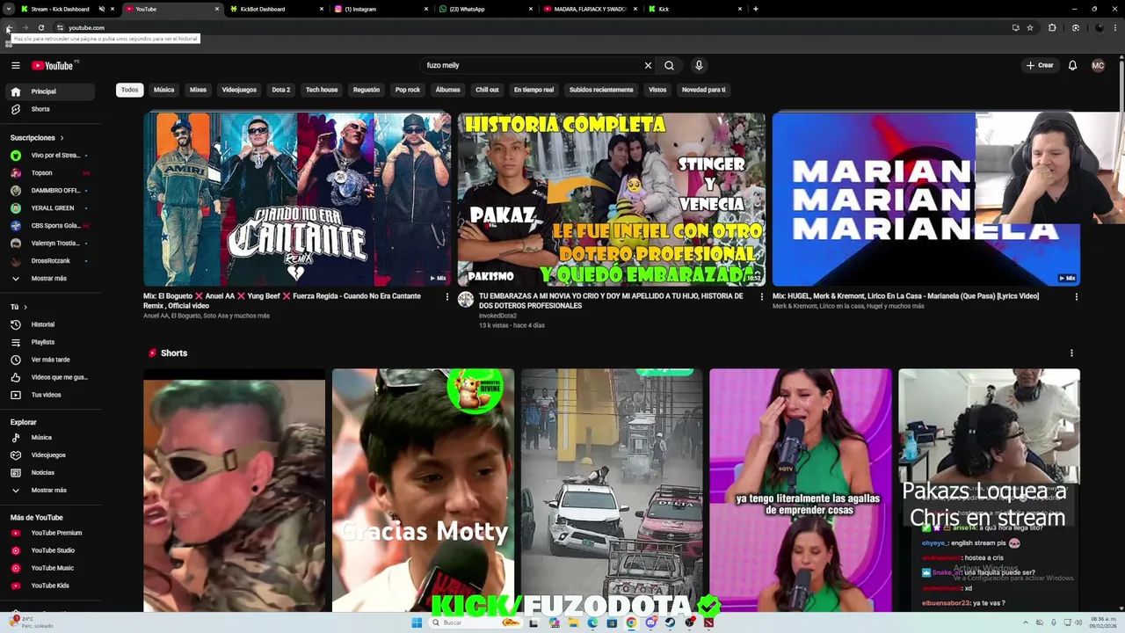Open Shorts in the sidebar
The image size is (1125, 633).
tap(49, 109)
